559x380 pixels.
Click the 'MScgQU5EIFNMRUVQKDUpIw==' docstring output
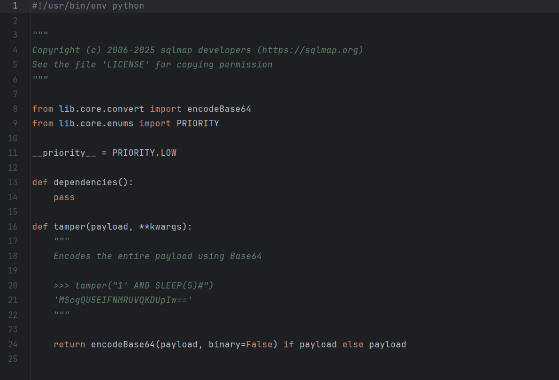point(122,300)
